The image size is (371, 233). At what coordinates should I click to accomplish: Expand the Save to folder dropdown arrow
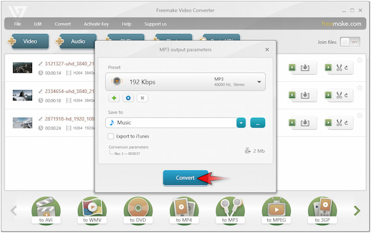241,123
